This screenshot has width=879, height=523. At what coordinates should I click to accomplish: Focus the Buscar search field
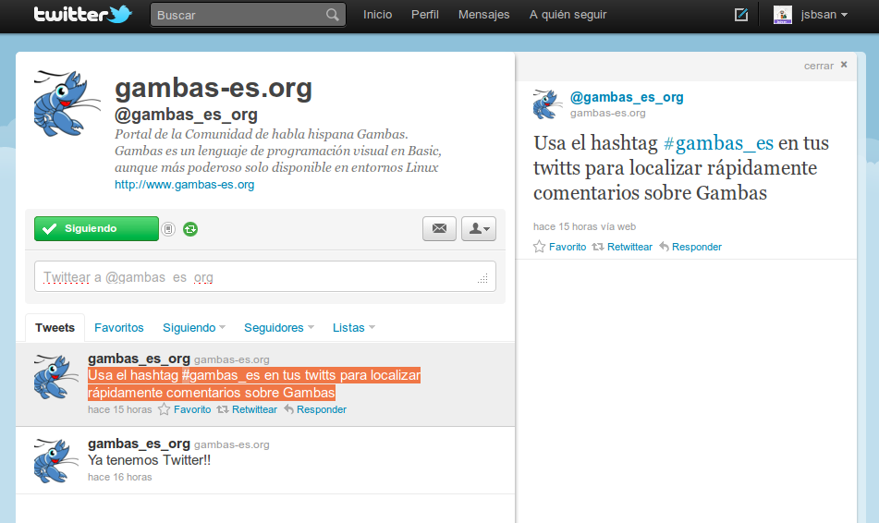point(248,15)
